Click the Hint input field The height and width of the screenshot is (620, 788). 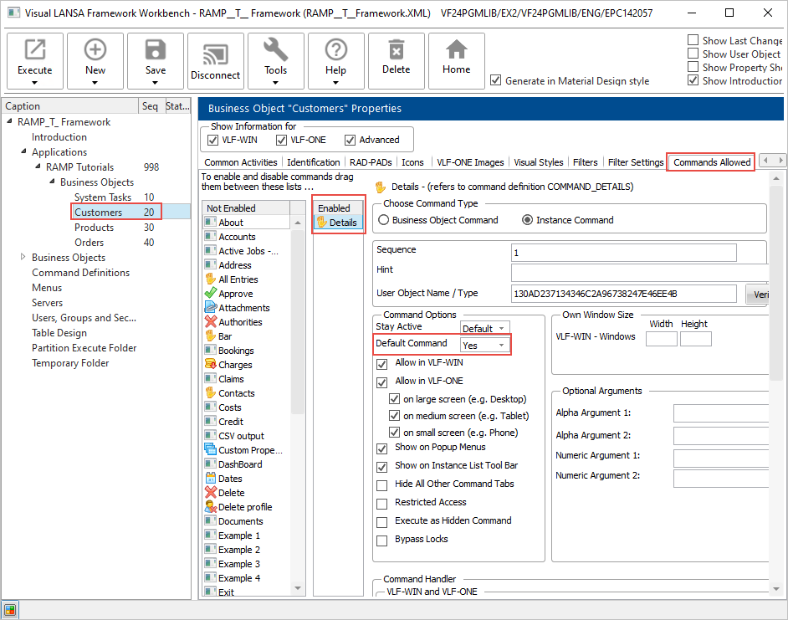coord(623,272)
